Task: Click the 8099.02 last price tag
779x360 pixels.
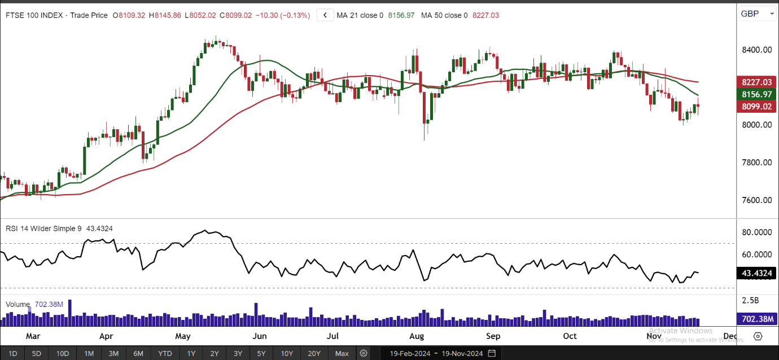Action: [757, 107]
